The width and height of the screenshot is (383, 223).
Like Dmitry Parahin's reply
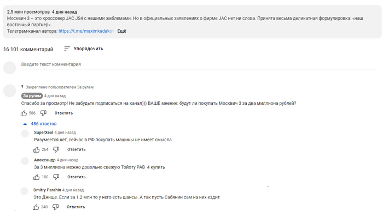[36, 207]
